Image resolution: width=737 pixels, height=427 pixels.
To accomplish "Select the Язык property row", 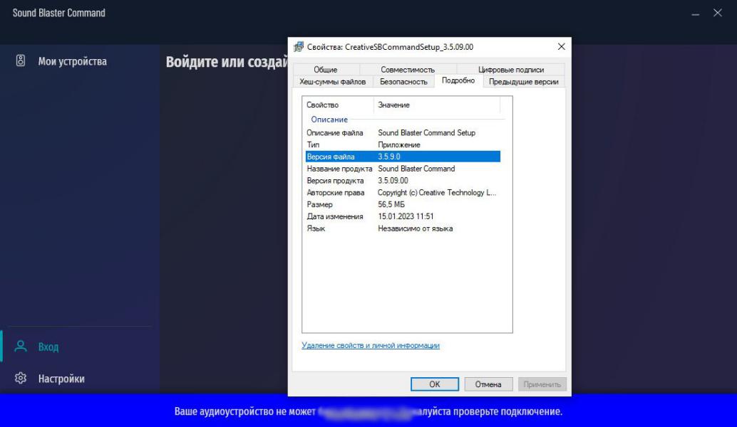I will [403, 228].
